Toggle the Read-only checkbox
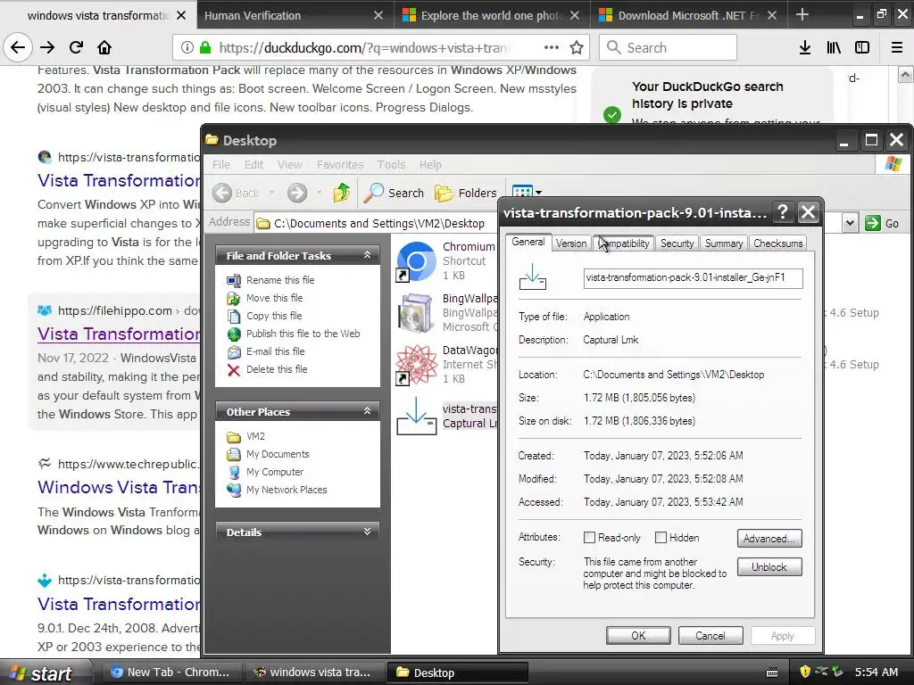This screenshot has height=685, width=914. pyautogui.click(x=589, y=538)
